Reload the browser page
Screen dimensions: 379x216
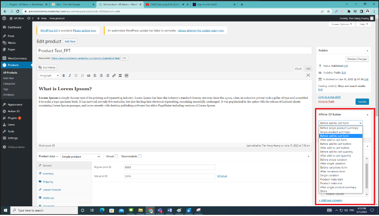pyautogui.click(x=18, y=11)
